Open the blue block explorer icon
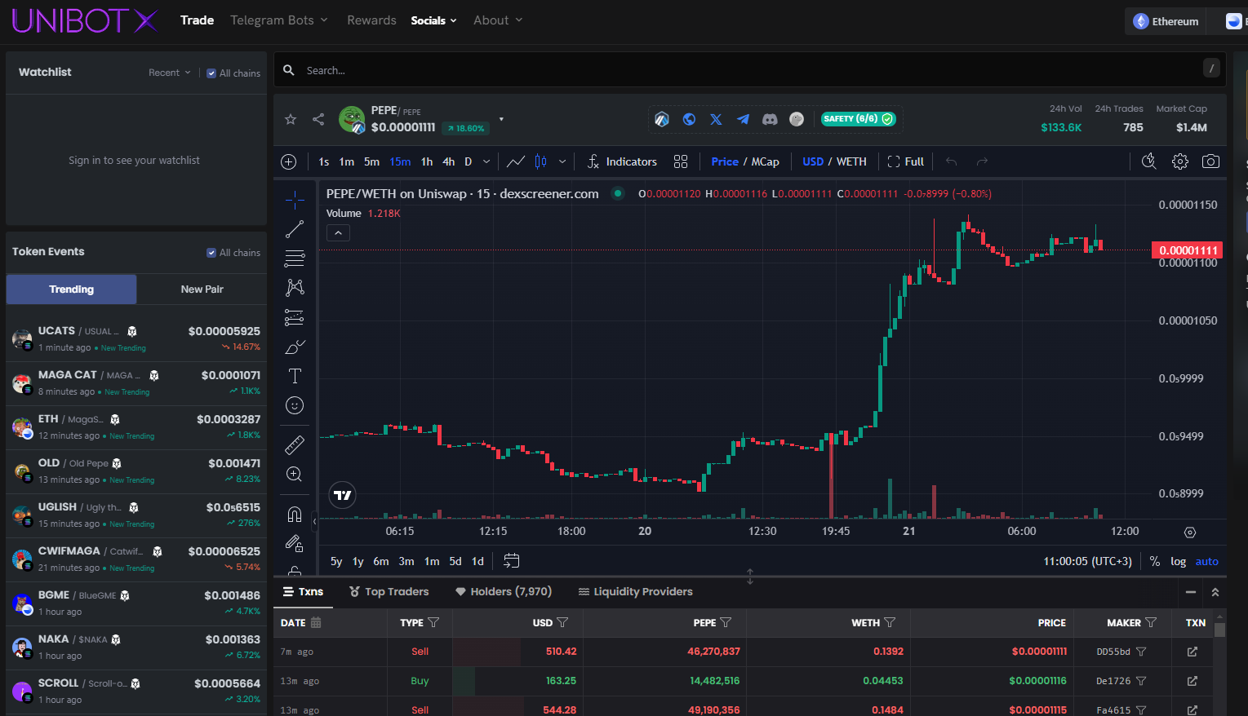This screenshot has height=716, width=1248. (662, 119)
